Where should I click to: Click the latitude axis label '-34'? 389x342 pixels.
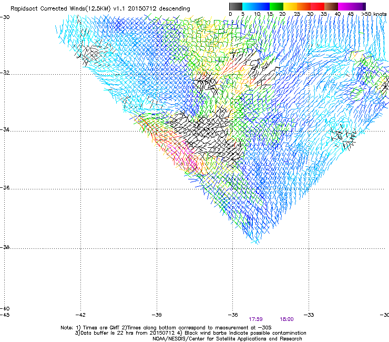(5, 129)
